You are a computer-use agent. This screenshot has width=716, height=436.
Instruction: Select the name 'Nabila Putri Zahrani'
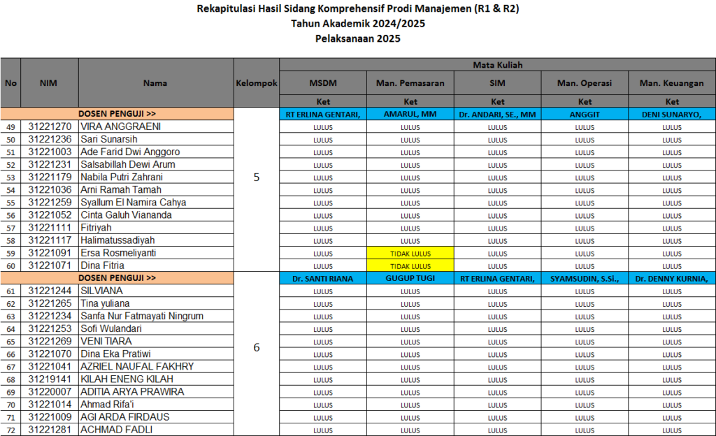pos(122,177)
